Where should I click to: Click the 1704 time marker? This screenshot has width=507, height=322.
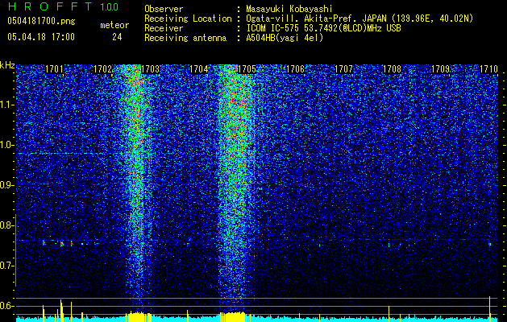pos(198,69)
